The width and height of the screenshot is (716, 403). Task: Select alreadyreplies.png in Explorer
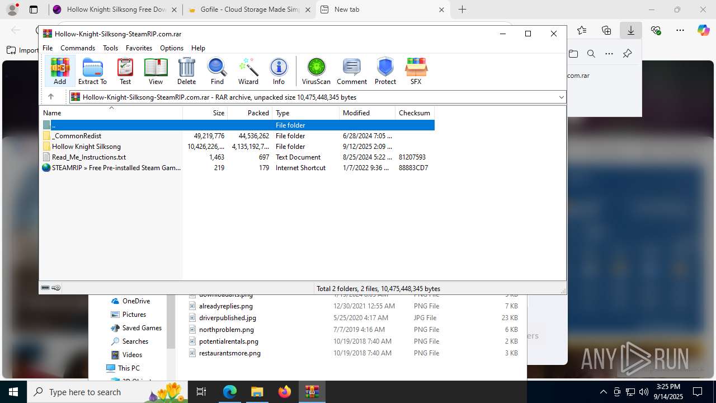226,306
